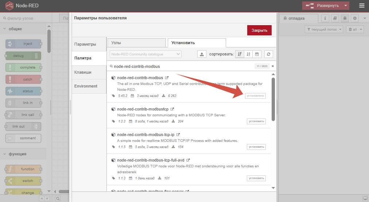
Task: Toggle the debug node's output button
Action: (36, 56)
